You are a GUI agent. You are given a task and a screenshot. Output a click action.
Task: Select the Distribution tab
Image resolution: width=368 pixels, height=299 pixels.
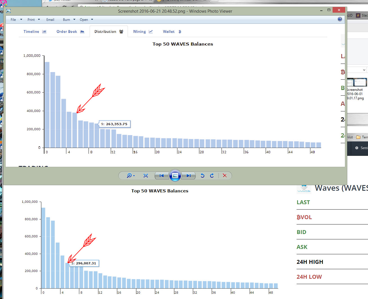(109, 32)
